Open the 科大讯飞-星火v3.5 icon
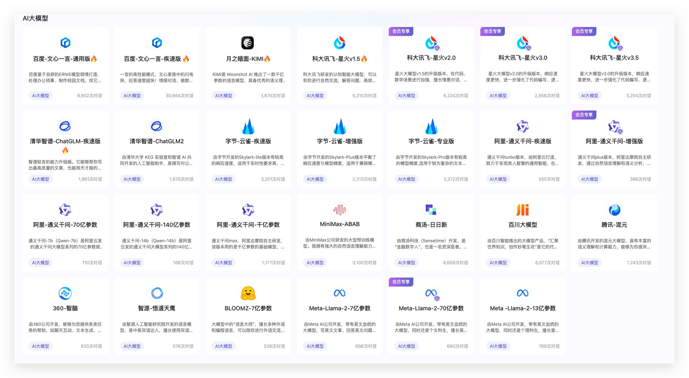 pos(614,43)
